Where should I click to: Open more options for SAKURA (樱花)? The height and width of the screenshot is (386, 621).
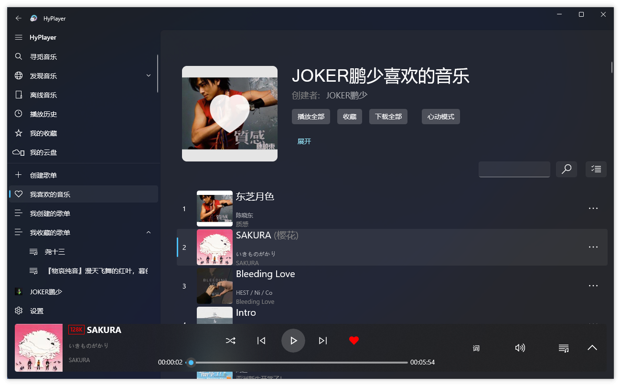tap(593, 247)
